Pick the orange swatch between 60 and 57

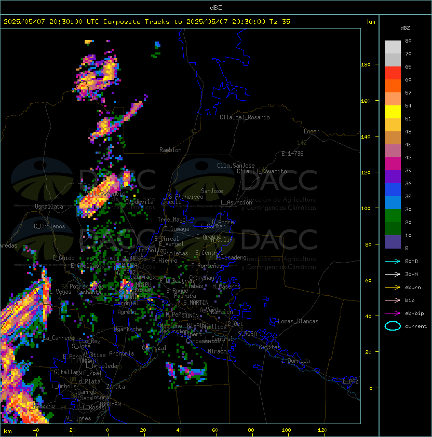[x=393, y=86]
